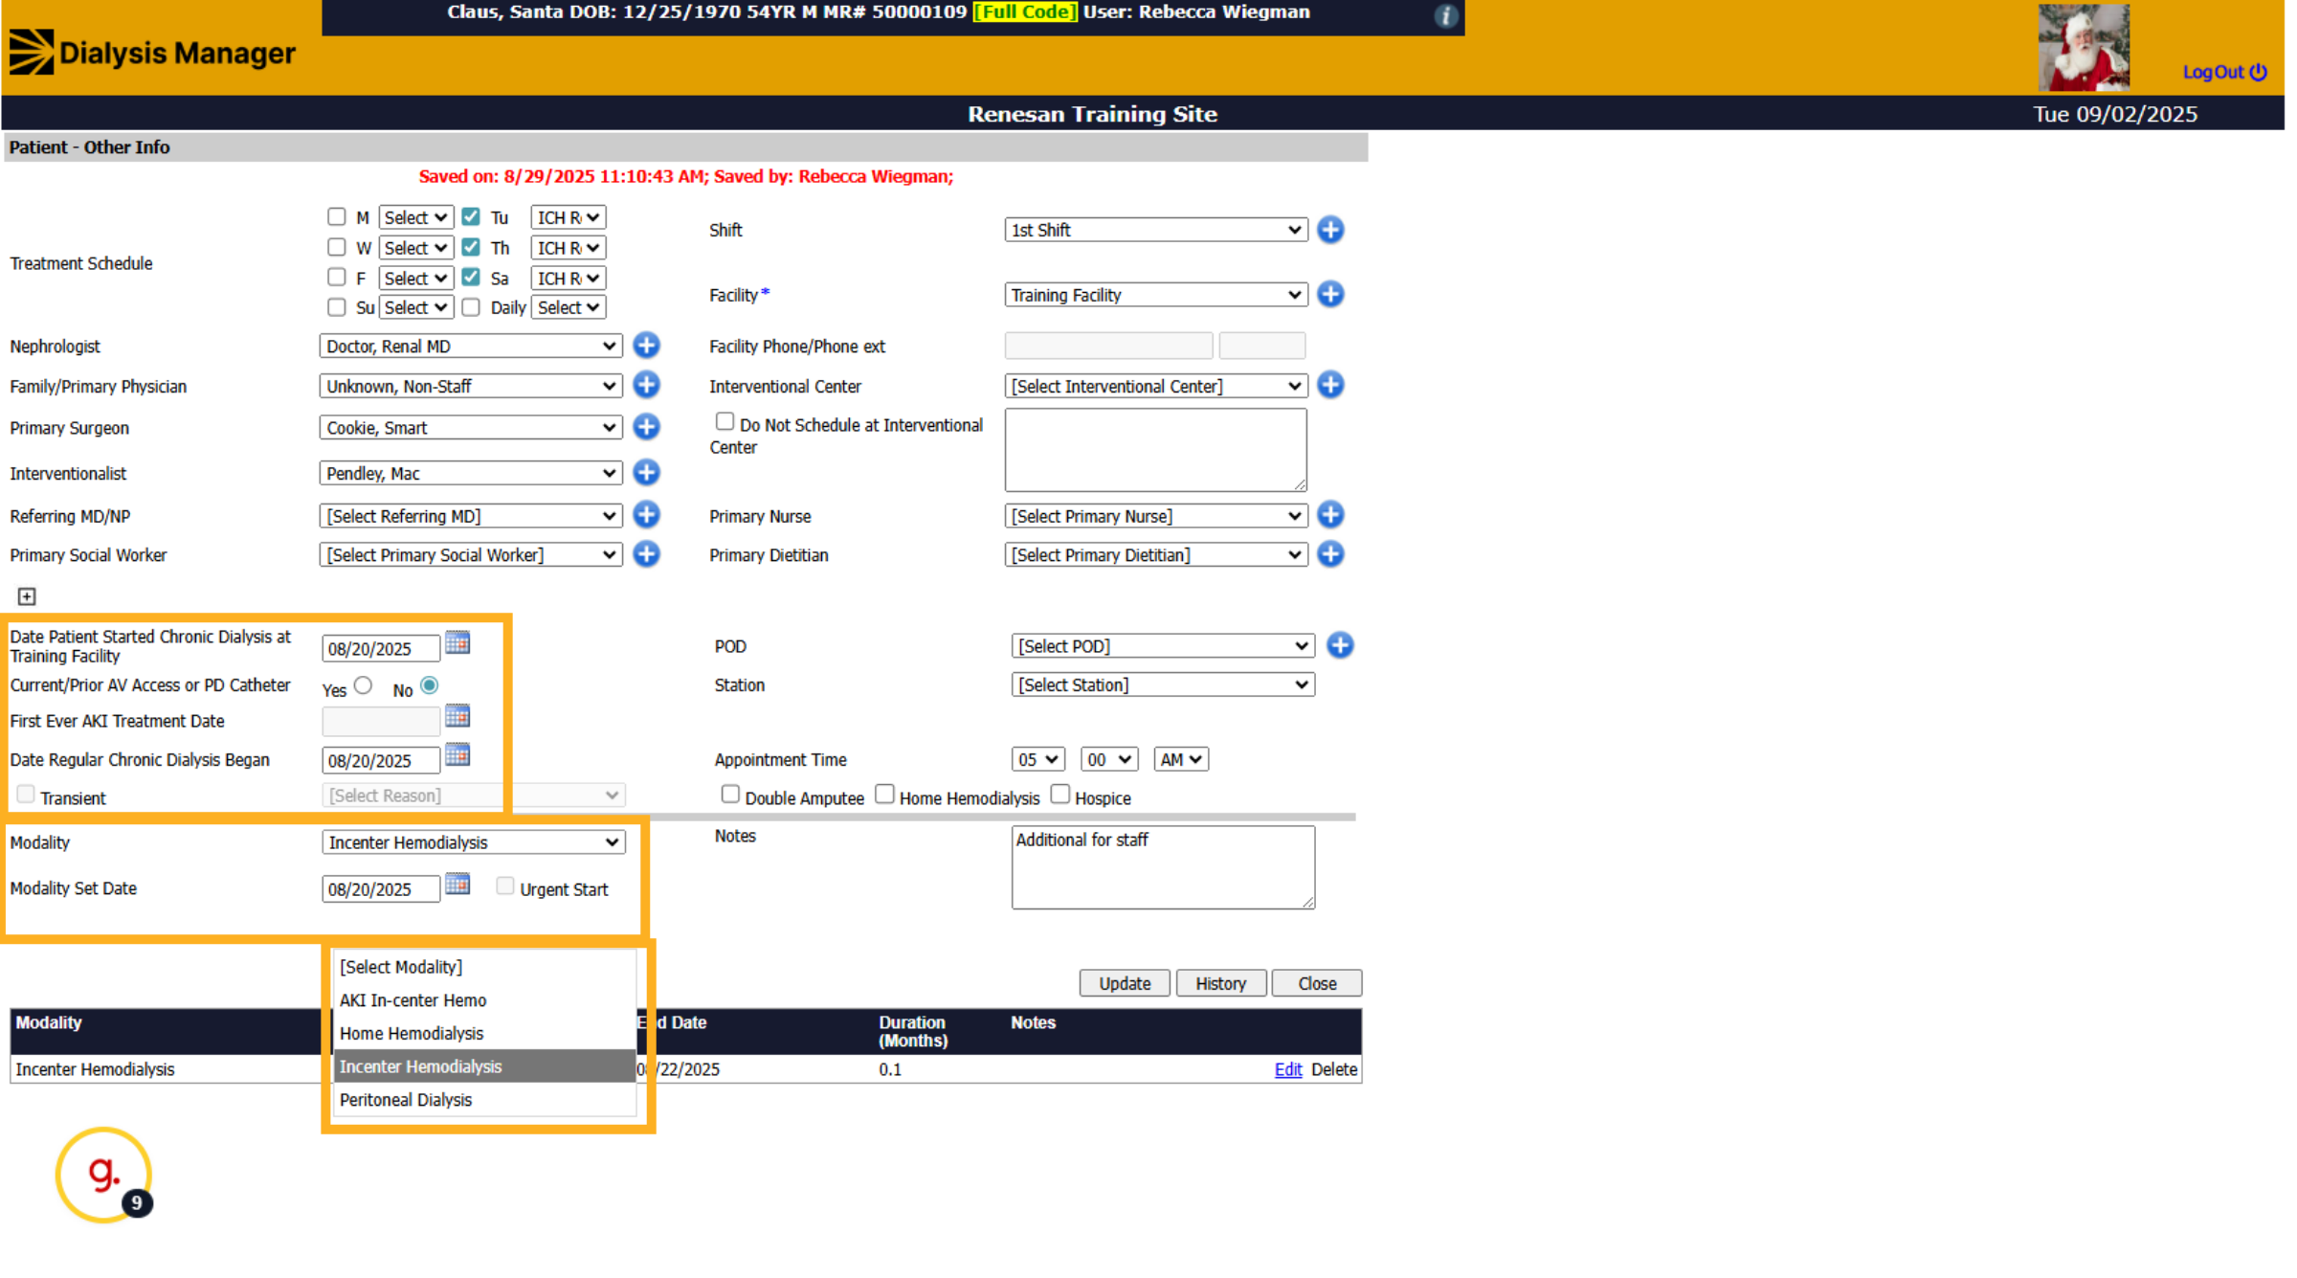Uncheck the Tuesday treatment schedule box
Viewport: 2297px width, 1278px height.
[473, 217]
